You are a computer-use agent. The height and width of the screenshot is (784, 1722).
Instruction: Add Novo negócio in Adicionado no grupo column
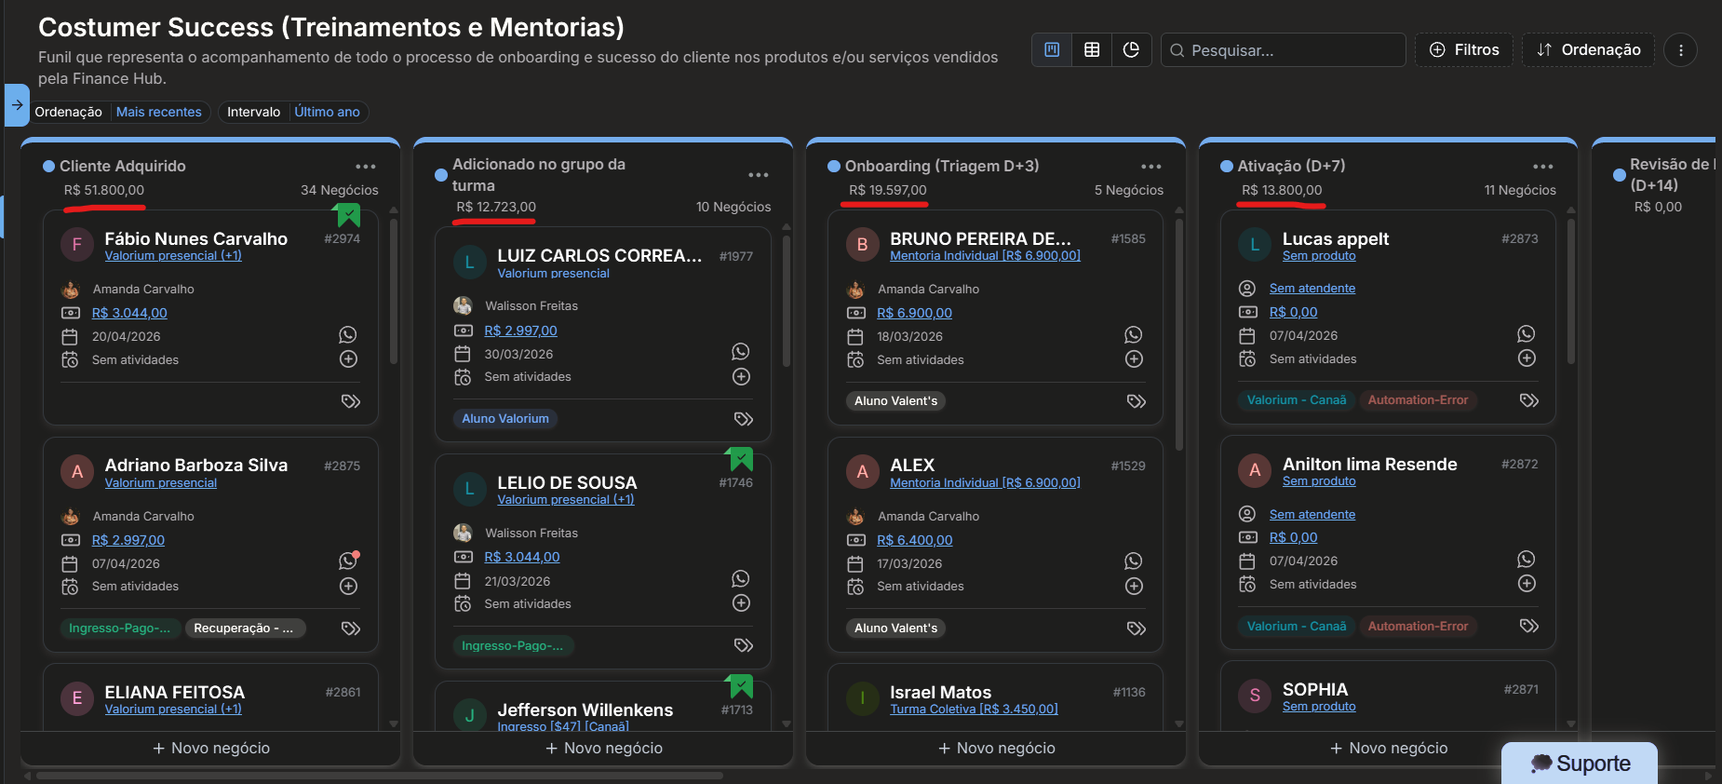603,748
